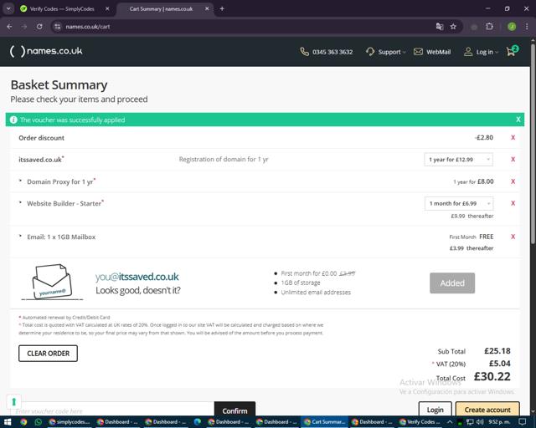This screenshot has width=536, height=428.
Task: Bookmark this page with star icon
Action: [453, 26]
